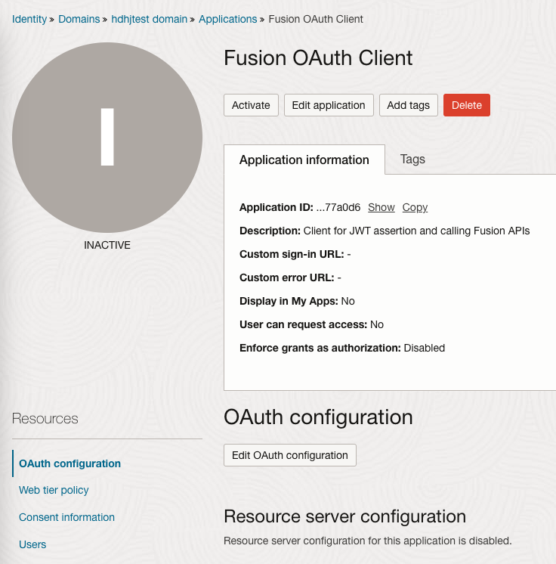
Task: Open the Identity breadcrumb link
Action: click(29, 19)
